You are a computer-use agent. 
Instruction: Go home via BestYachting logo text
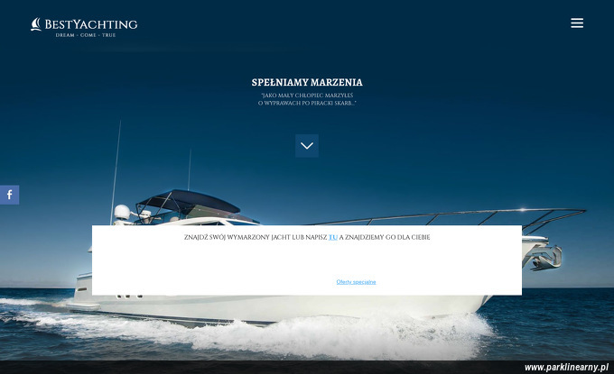click(91, 24)
